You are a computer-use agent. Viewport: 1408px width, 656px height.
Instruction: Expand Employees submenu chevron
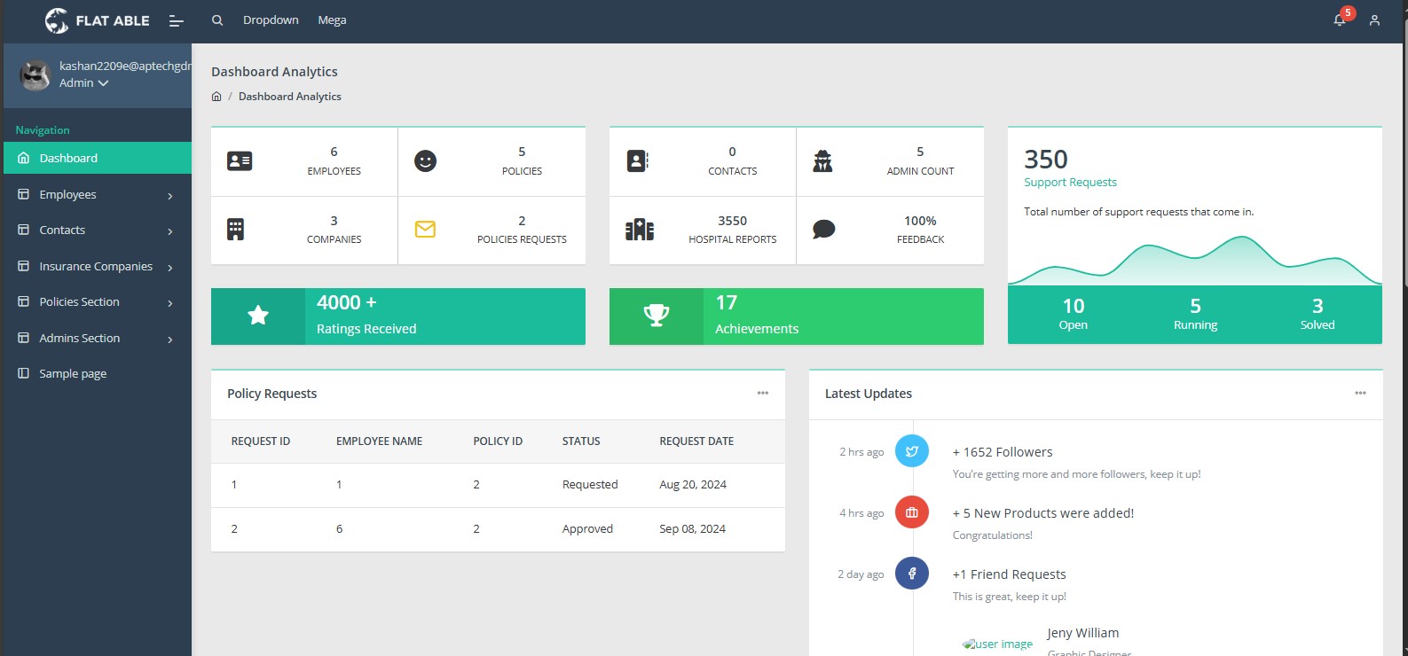169,195
